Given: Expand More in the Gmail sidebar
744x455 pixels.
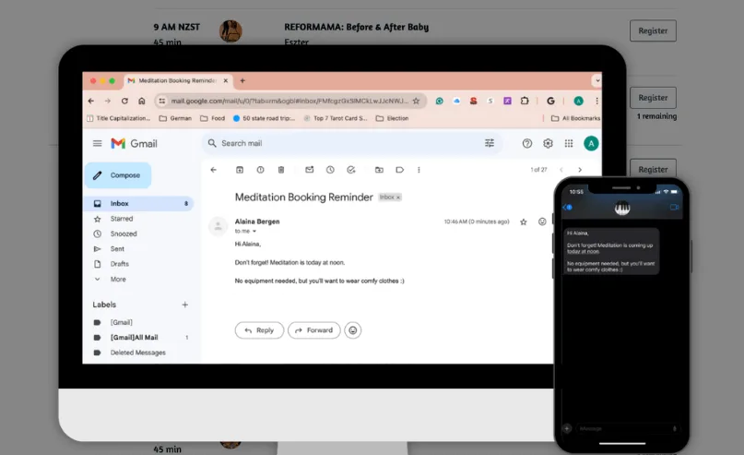Looking at the screenshot, I should click(x=118, y=279).
